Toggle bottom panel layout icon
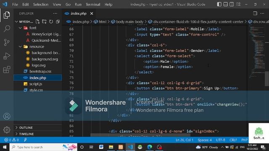The image size is (269, 151). tap(226, 4)
